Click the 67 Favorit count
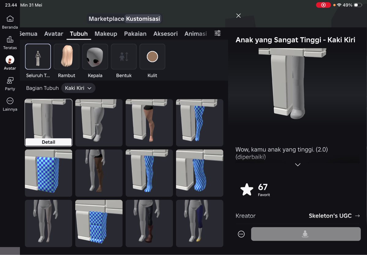The image size is (367, 255). tap(264, 190)
